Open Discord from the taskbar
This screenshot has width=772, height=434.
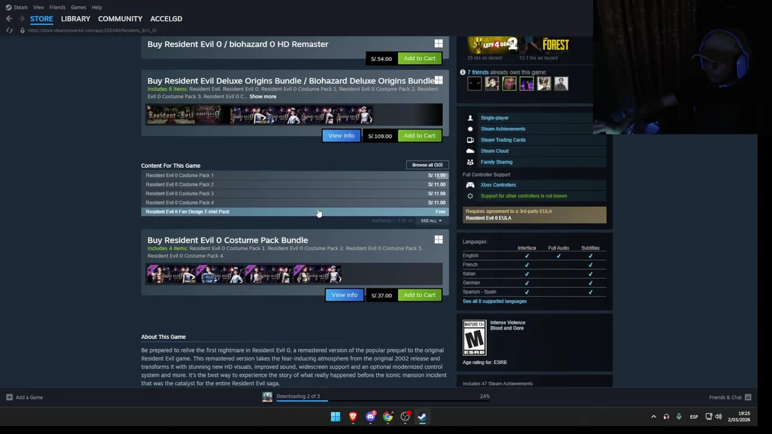pos(370,417)
